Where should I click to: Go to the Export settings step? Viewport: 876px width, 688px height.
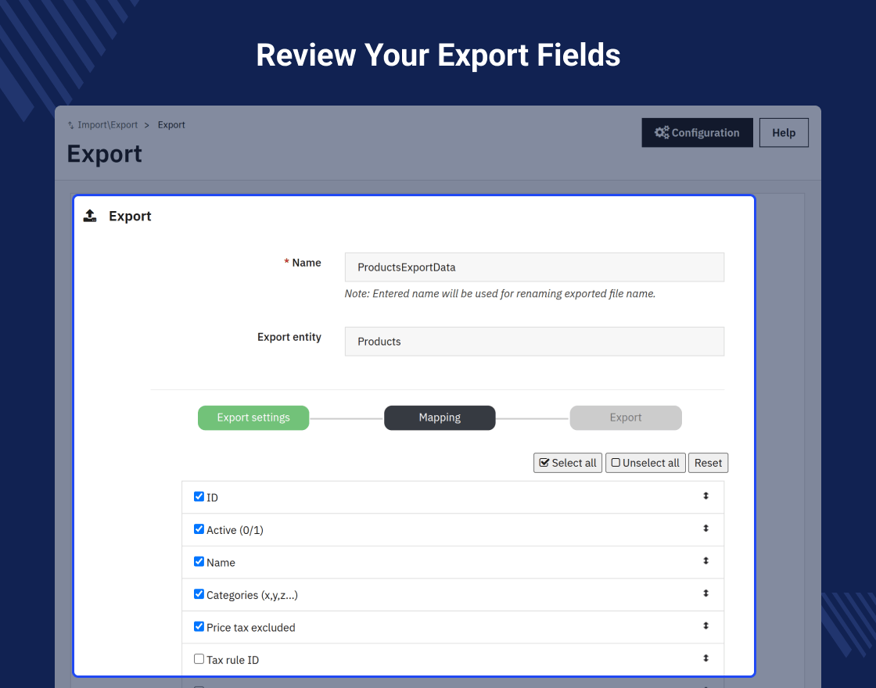click(253, 417)
